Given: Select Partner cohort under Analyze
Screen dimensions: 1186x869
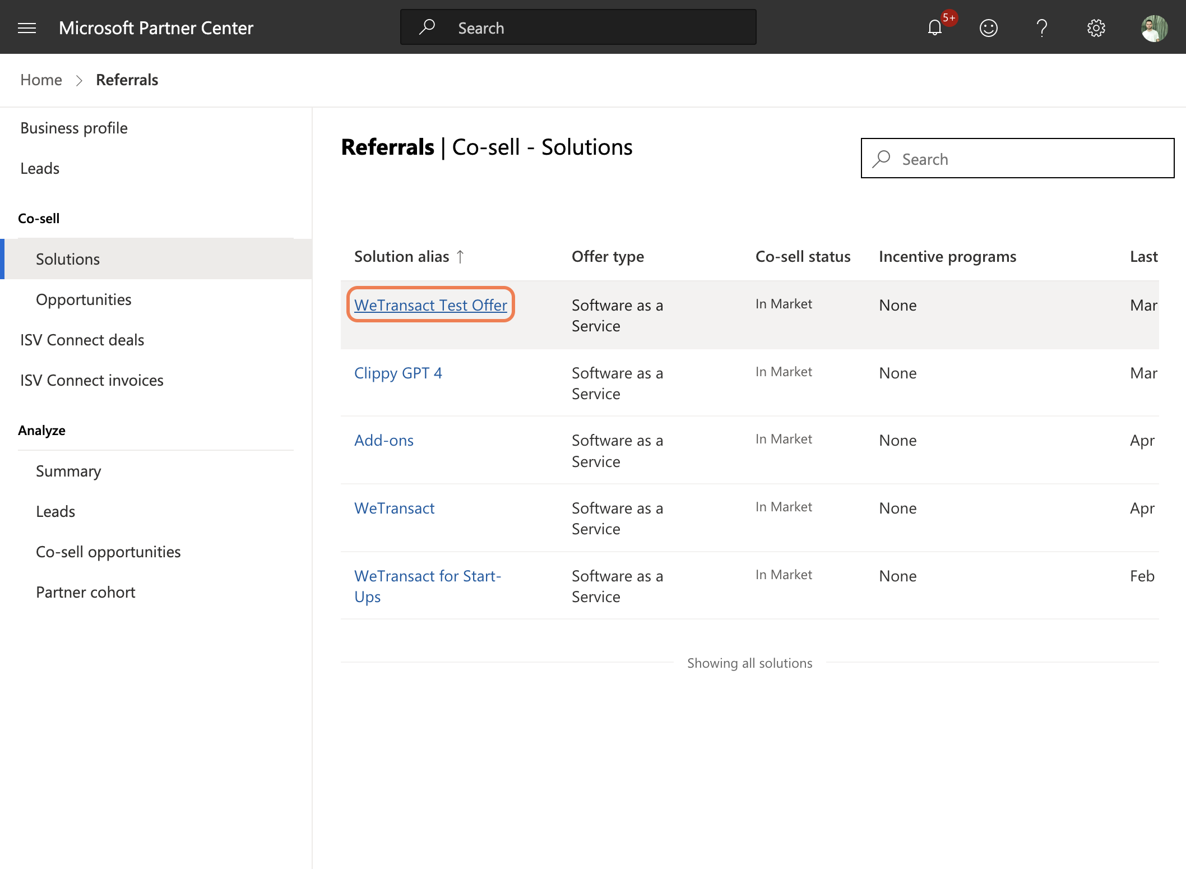Looking at the screenshot, I should (x=86, y=592).
